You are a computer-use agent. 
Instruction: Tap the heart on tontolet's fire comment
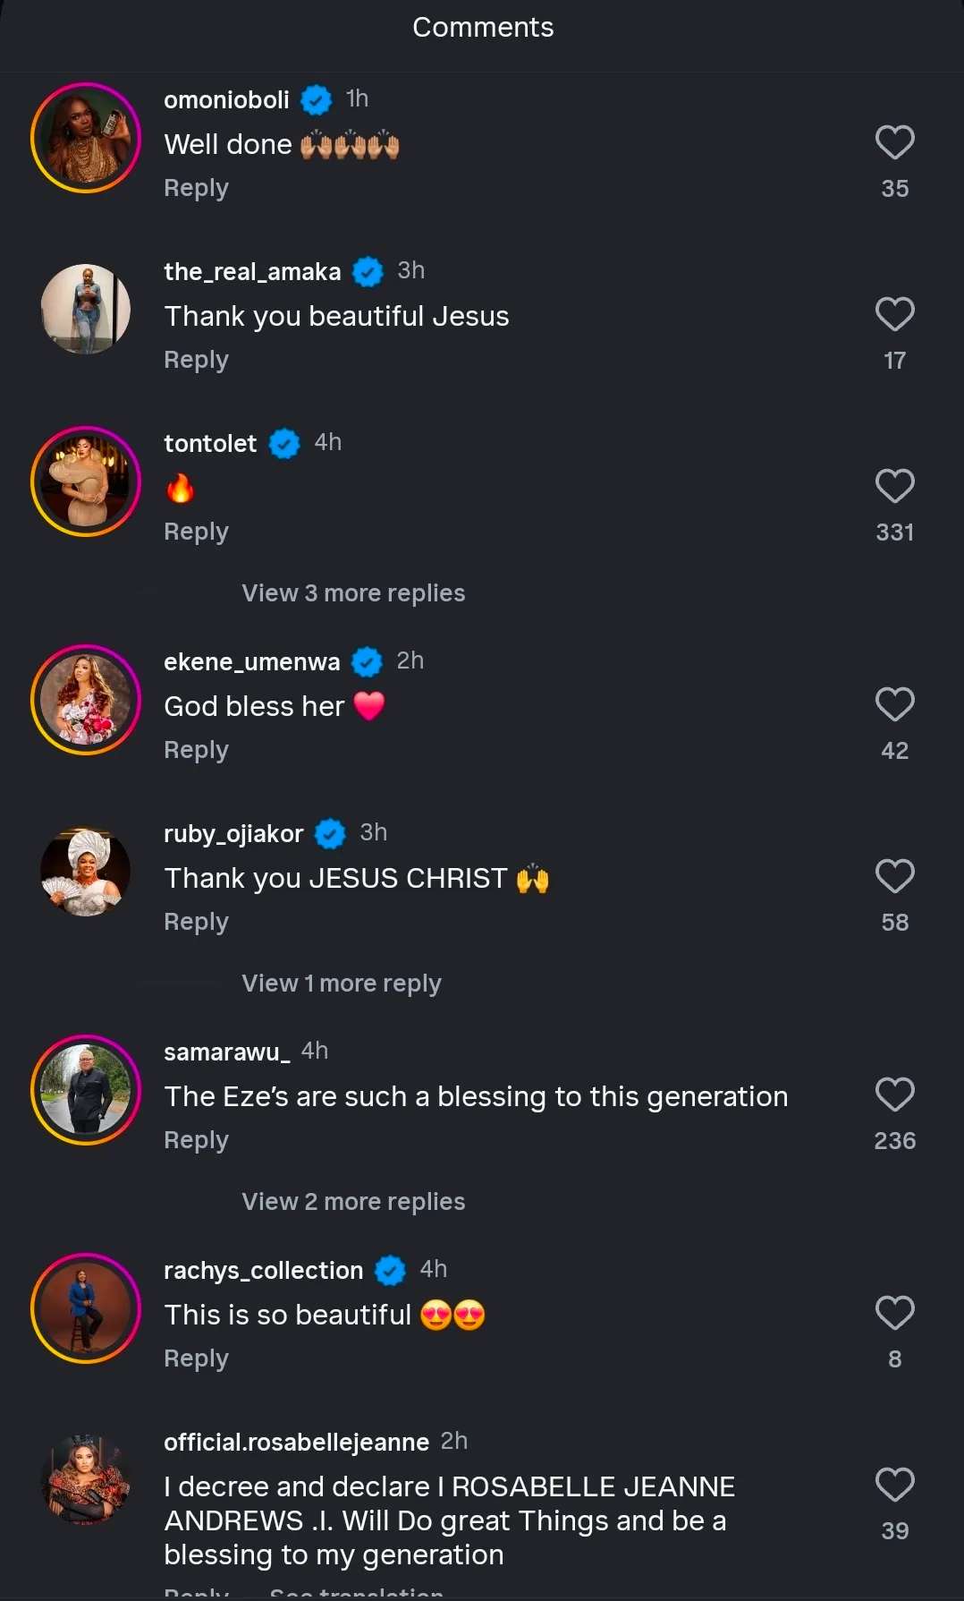(894, 486)
